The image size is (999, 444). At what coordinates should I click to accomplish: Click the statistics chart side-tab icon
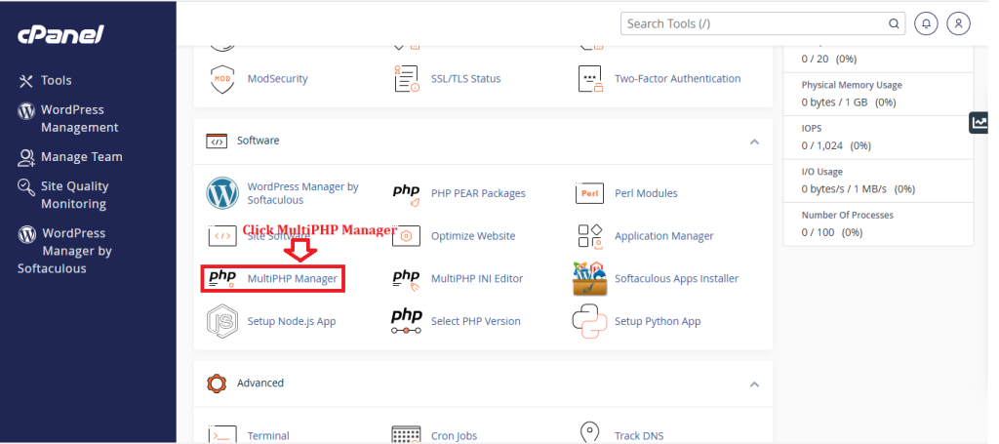tap(979, 122)
